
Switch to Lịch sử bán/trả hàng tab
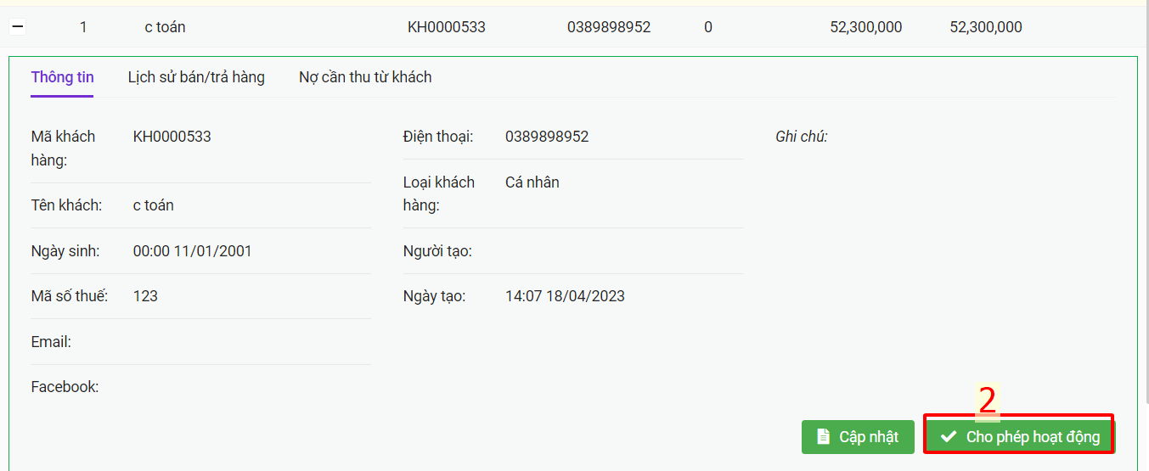pyautogui.click(x=196, y=77)
